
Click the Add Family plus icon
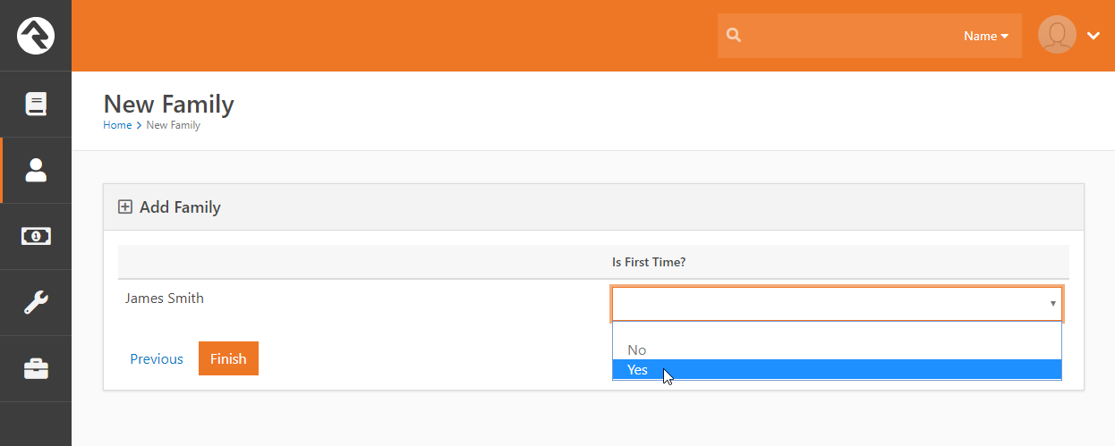[125, 207]
